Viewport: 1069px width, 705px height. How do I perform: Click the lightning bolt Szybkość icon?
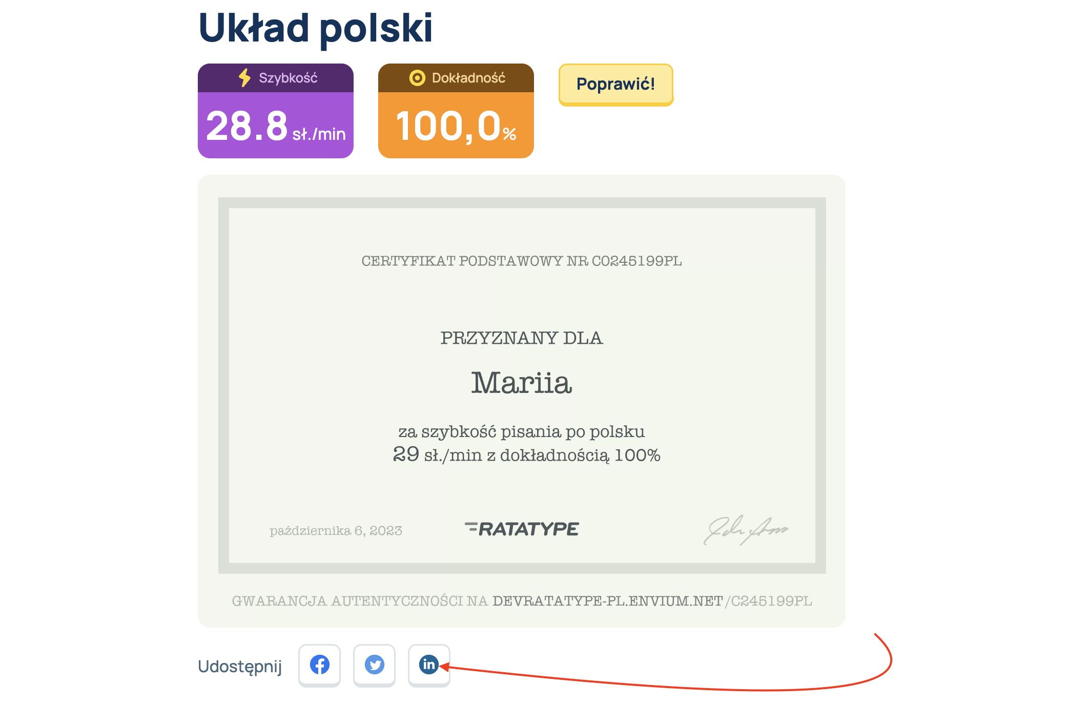245,78
